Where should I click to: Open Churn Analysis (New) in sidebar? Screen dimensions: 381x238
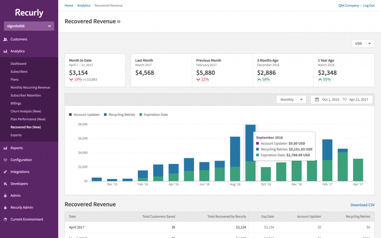click(x=26, y=111)
